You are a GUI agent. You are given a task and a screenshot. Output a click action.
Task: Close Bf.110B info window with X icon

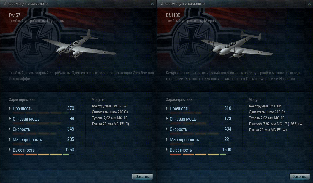309,4
